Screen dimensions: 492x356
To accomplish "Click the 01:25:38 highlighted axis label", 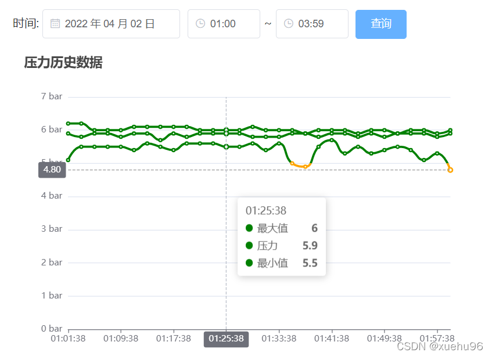I will (226, 339).
